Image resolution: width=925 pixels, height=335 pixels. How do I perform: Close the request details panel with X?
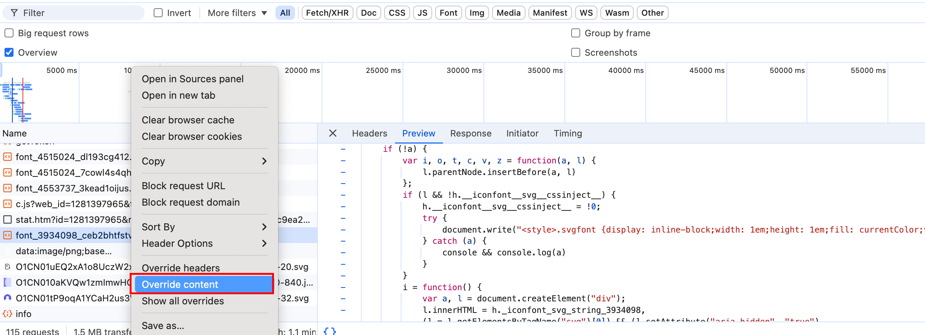coord(332,133)
